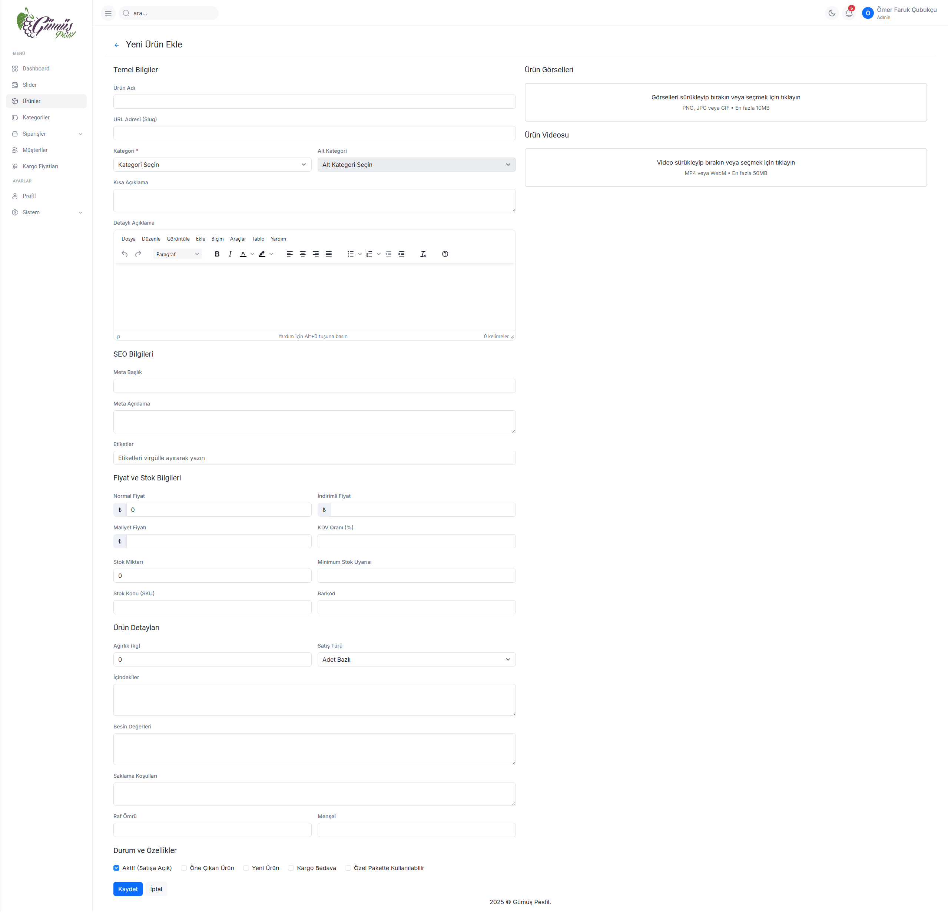948x913 pixels.
Task: Click the back arrow beside Yeni Ürün Ekle
Action: [117, 45]
